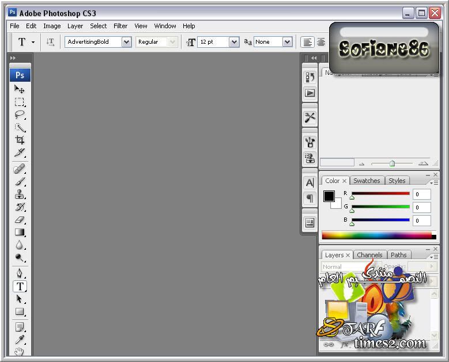Open the Filter menu
Image resolution: width=449 pixels, height=362 pixels.
coord(120,26)
